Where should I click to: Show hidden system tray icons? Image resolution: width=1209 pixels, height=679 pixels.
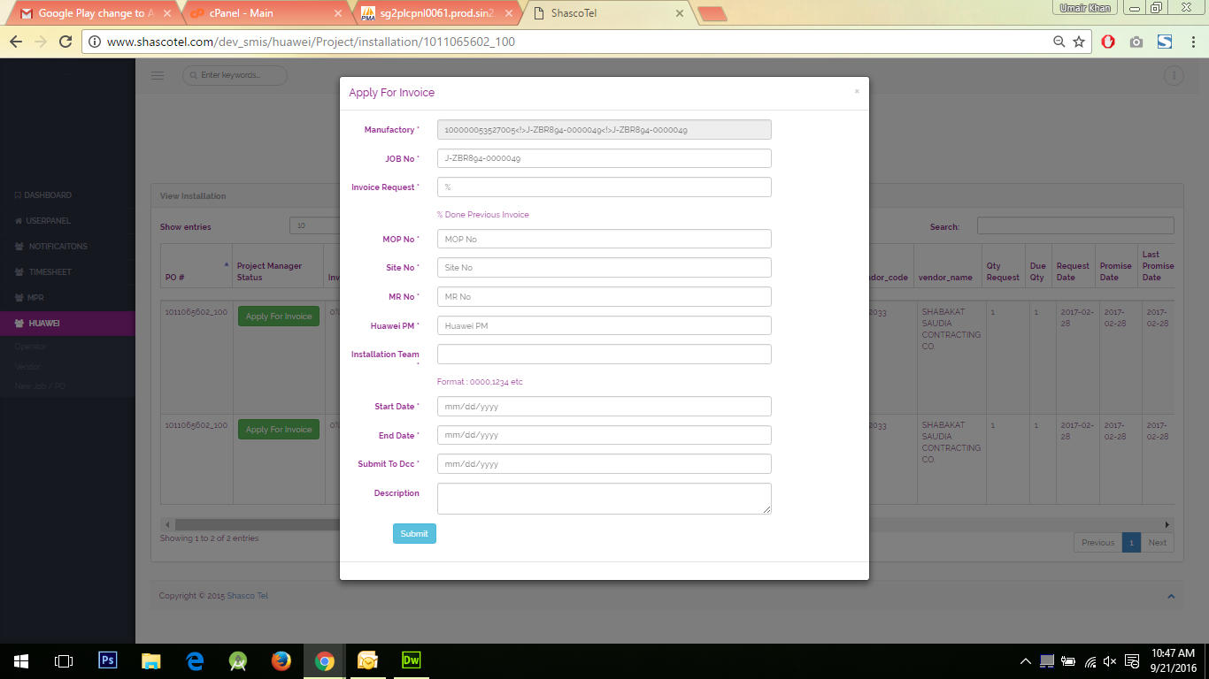[x=1026, y=660]
